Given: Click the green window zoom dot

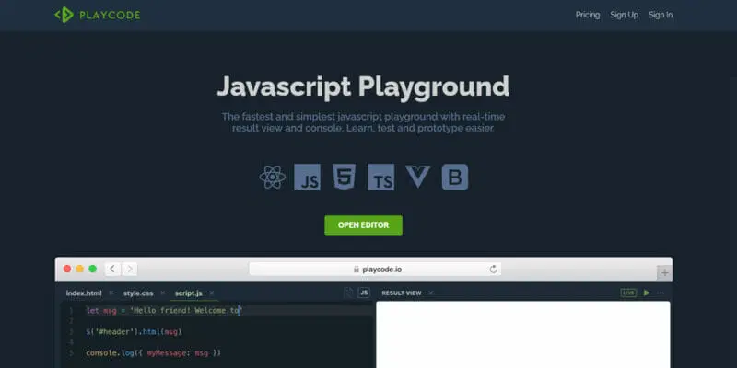Looking at the screenshot, I should 93,269.
